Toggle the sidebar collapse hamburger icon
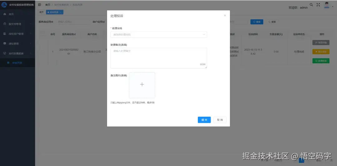 pyautogui.click(x=40, y=4)
